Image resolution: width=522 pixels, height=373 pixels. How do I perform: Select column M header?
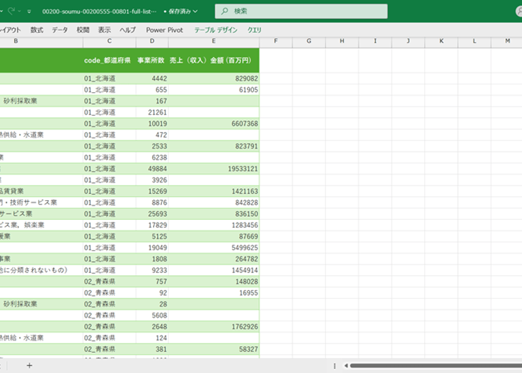click(x=507, y=41)
